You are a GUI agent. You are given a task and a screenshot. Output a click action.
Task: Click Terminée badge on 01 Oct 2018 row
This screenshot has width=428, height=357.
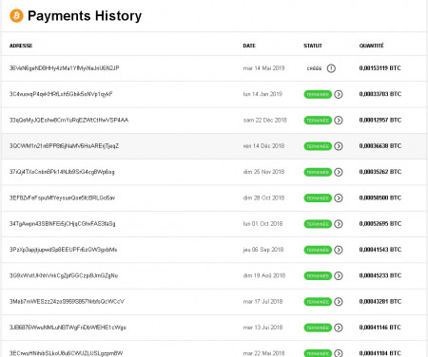tap(318, 224)
